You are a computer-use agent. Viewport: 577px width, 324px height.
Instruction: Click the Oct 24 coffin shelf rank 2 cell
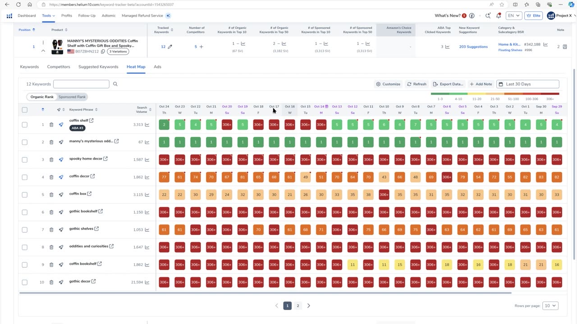click(164, 125)
